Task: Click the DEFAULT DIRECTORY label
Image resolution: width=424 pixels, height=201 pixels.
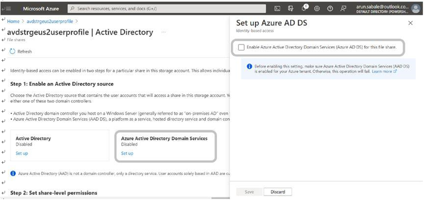Action: (382, 12)
